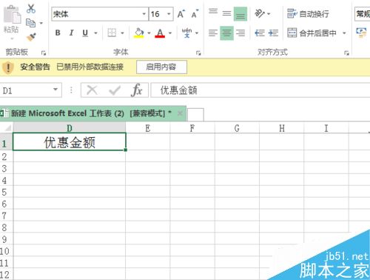Toggle Center horizontal alignment (highlighted)
Viewport: 370px width, 280px height.
click(x=226, y=33)
